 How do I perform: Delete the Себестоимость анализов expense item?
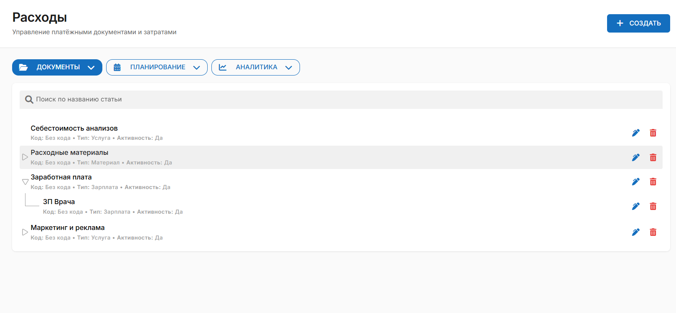653,133
